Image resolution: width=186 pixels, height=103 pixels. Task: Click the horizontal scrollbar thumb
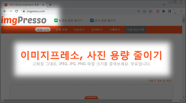(88, 101)
